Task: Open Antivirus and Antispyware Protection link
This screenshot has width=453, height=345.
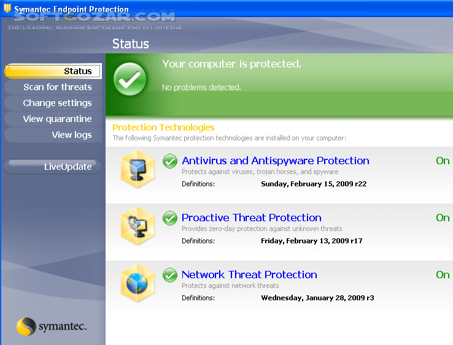Action: click(276, 161)
